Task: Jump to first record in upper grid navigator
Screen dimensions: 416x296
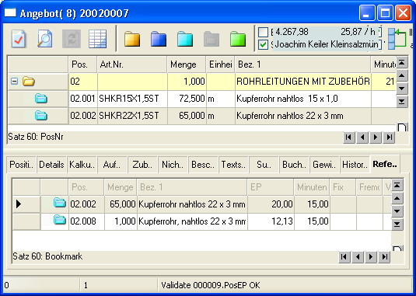Action: tap(349, 138)
